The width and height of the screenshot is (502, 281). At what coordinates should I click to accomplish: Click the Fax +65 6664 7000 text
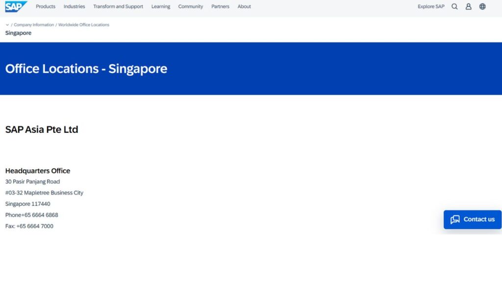pos(29,226)
